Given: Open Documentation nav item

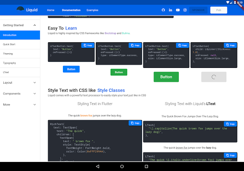Looking at the screenshot, I should (x=71, y=10).
